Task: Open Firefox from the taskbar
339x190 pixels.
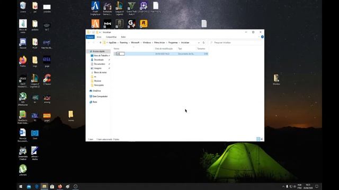Action: click(60, 186)
